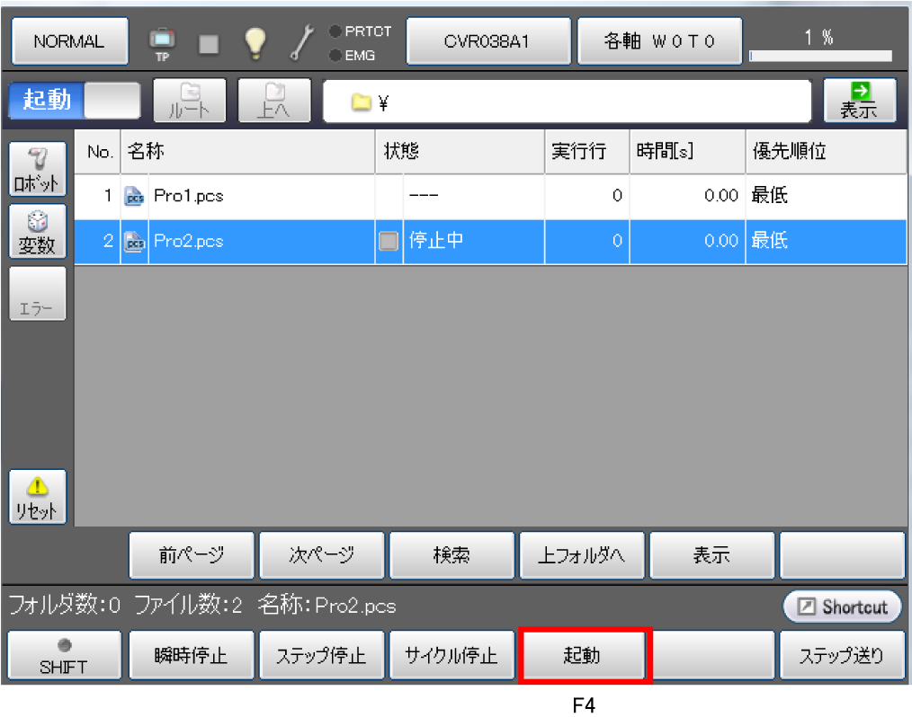
Task: Click the gray stop square icon
Action: click(210, 42)
